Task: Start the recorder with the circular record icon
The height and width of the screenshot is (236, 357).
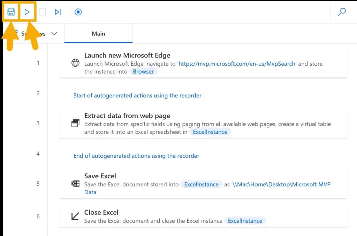Action: 78,12
